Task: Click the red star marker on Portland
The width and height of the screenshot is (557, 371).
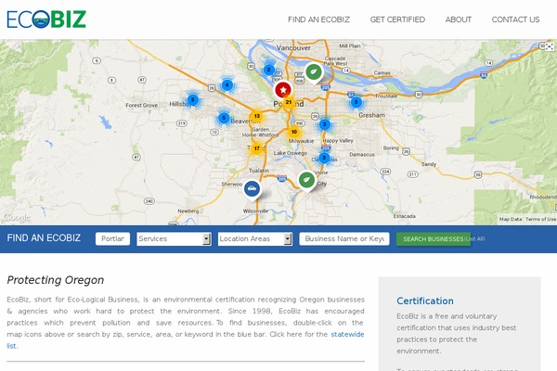Action: 283,90
